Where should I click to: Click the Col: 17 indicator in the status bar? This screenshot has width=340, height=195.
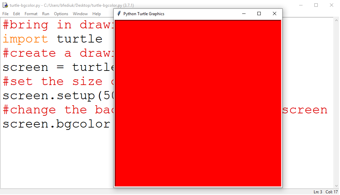[x=331, y=192]
